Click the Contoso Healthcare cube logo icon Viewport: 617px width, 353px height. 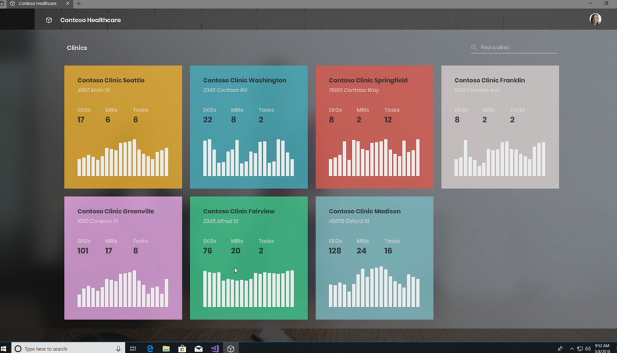point(49,20)
